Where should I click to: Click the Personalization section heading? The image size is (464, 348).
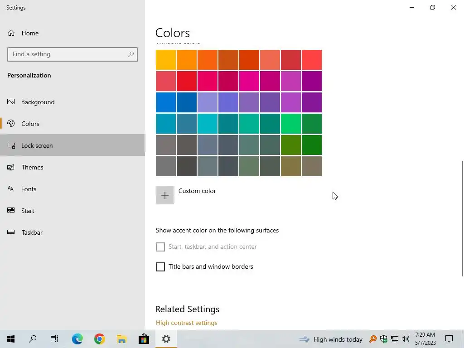coord(29,75)
